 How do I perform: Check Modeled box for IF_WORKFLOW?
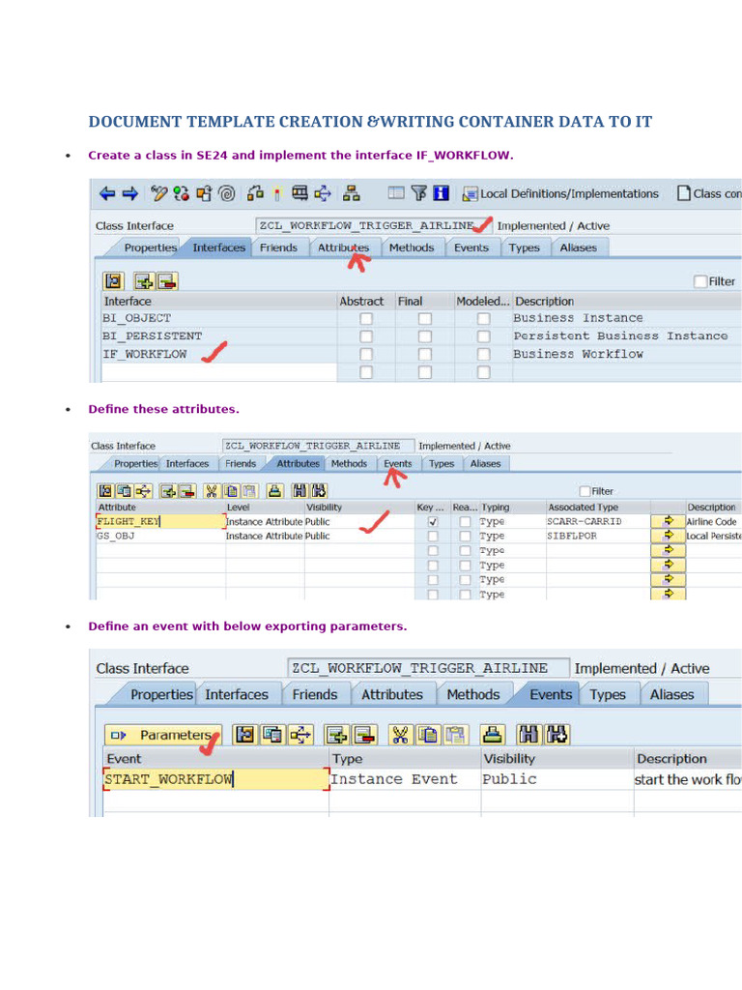click(x=483, y=354)
